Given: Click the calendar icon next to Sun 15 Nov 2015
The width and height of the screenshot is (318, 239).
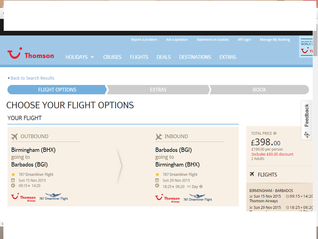Looking at the screenshot, I should point(13,180).
